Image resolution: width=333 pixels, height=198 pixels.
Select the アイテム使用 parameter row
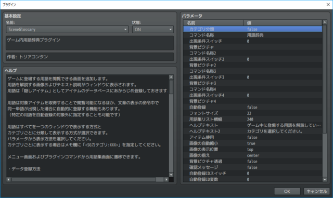tap(253, 137)
